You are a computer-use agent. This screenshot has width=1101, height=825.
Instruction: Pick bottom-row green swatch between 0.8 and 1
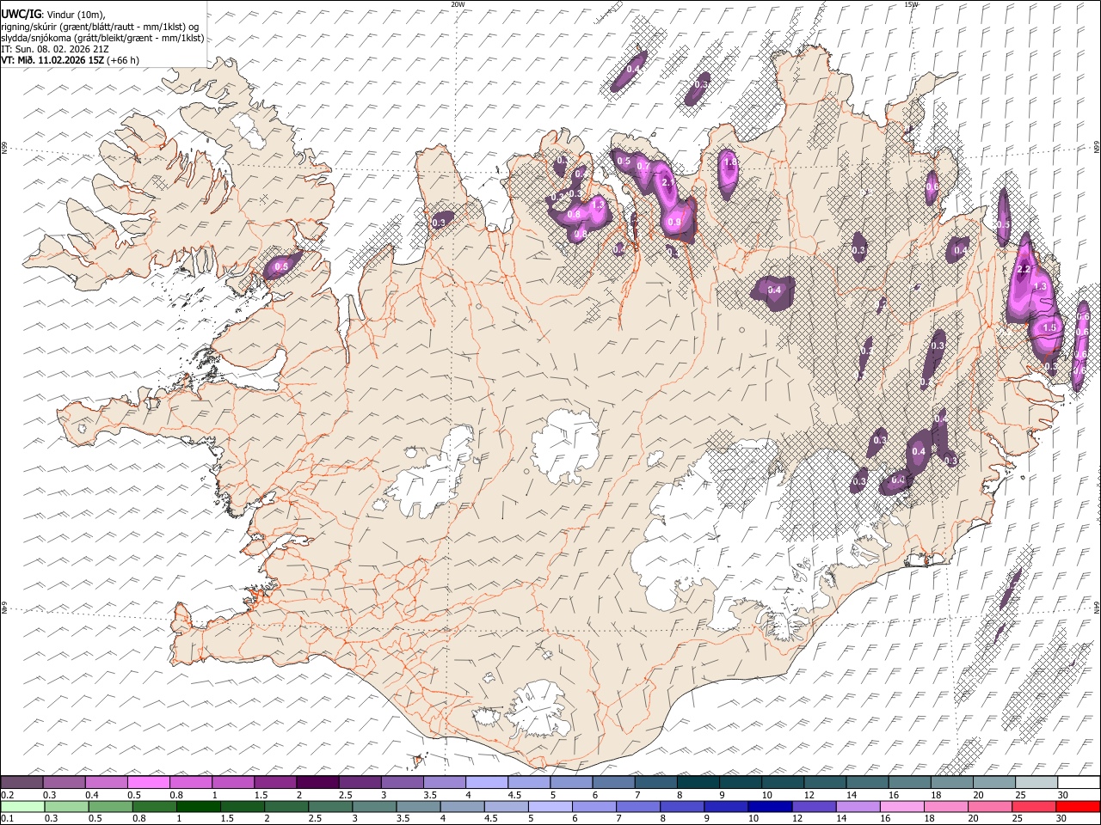[154, 806]
